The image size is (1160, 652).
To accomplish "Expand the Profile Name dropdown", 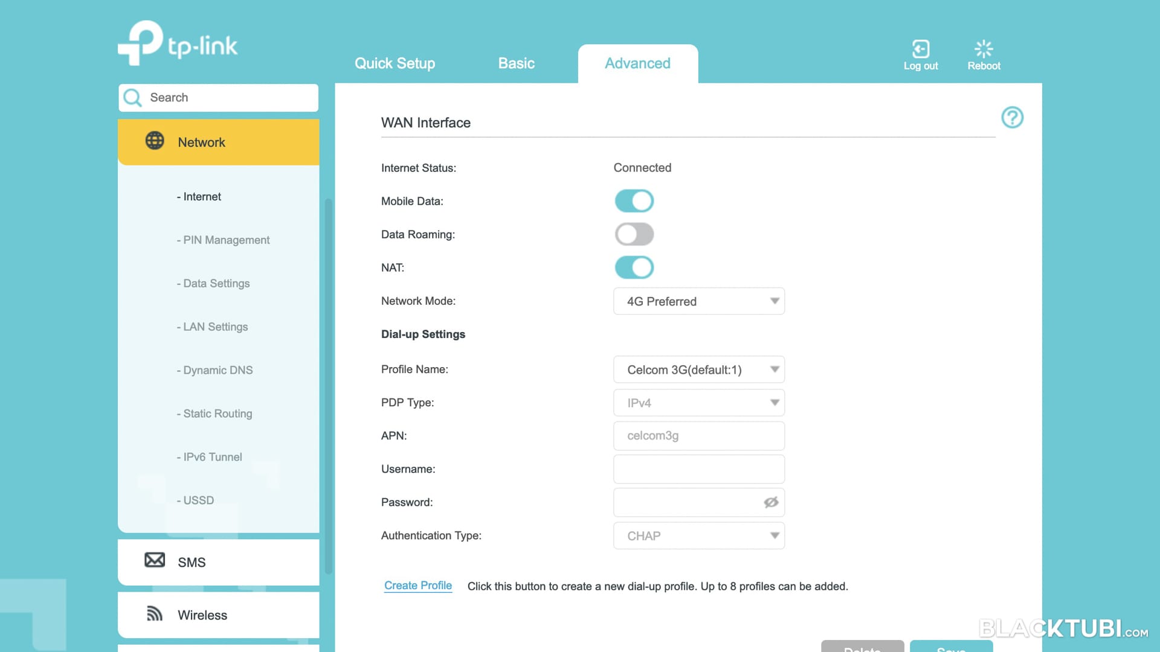I will pyautogui.click(x=698, y=369).
